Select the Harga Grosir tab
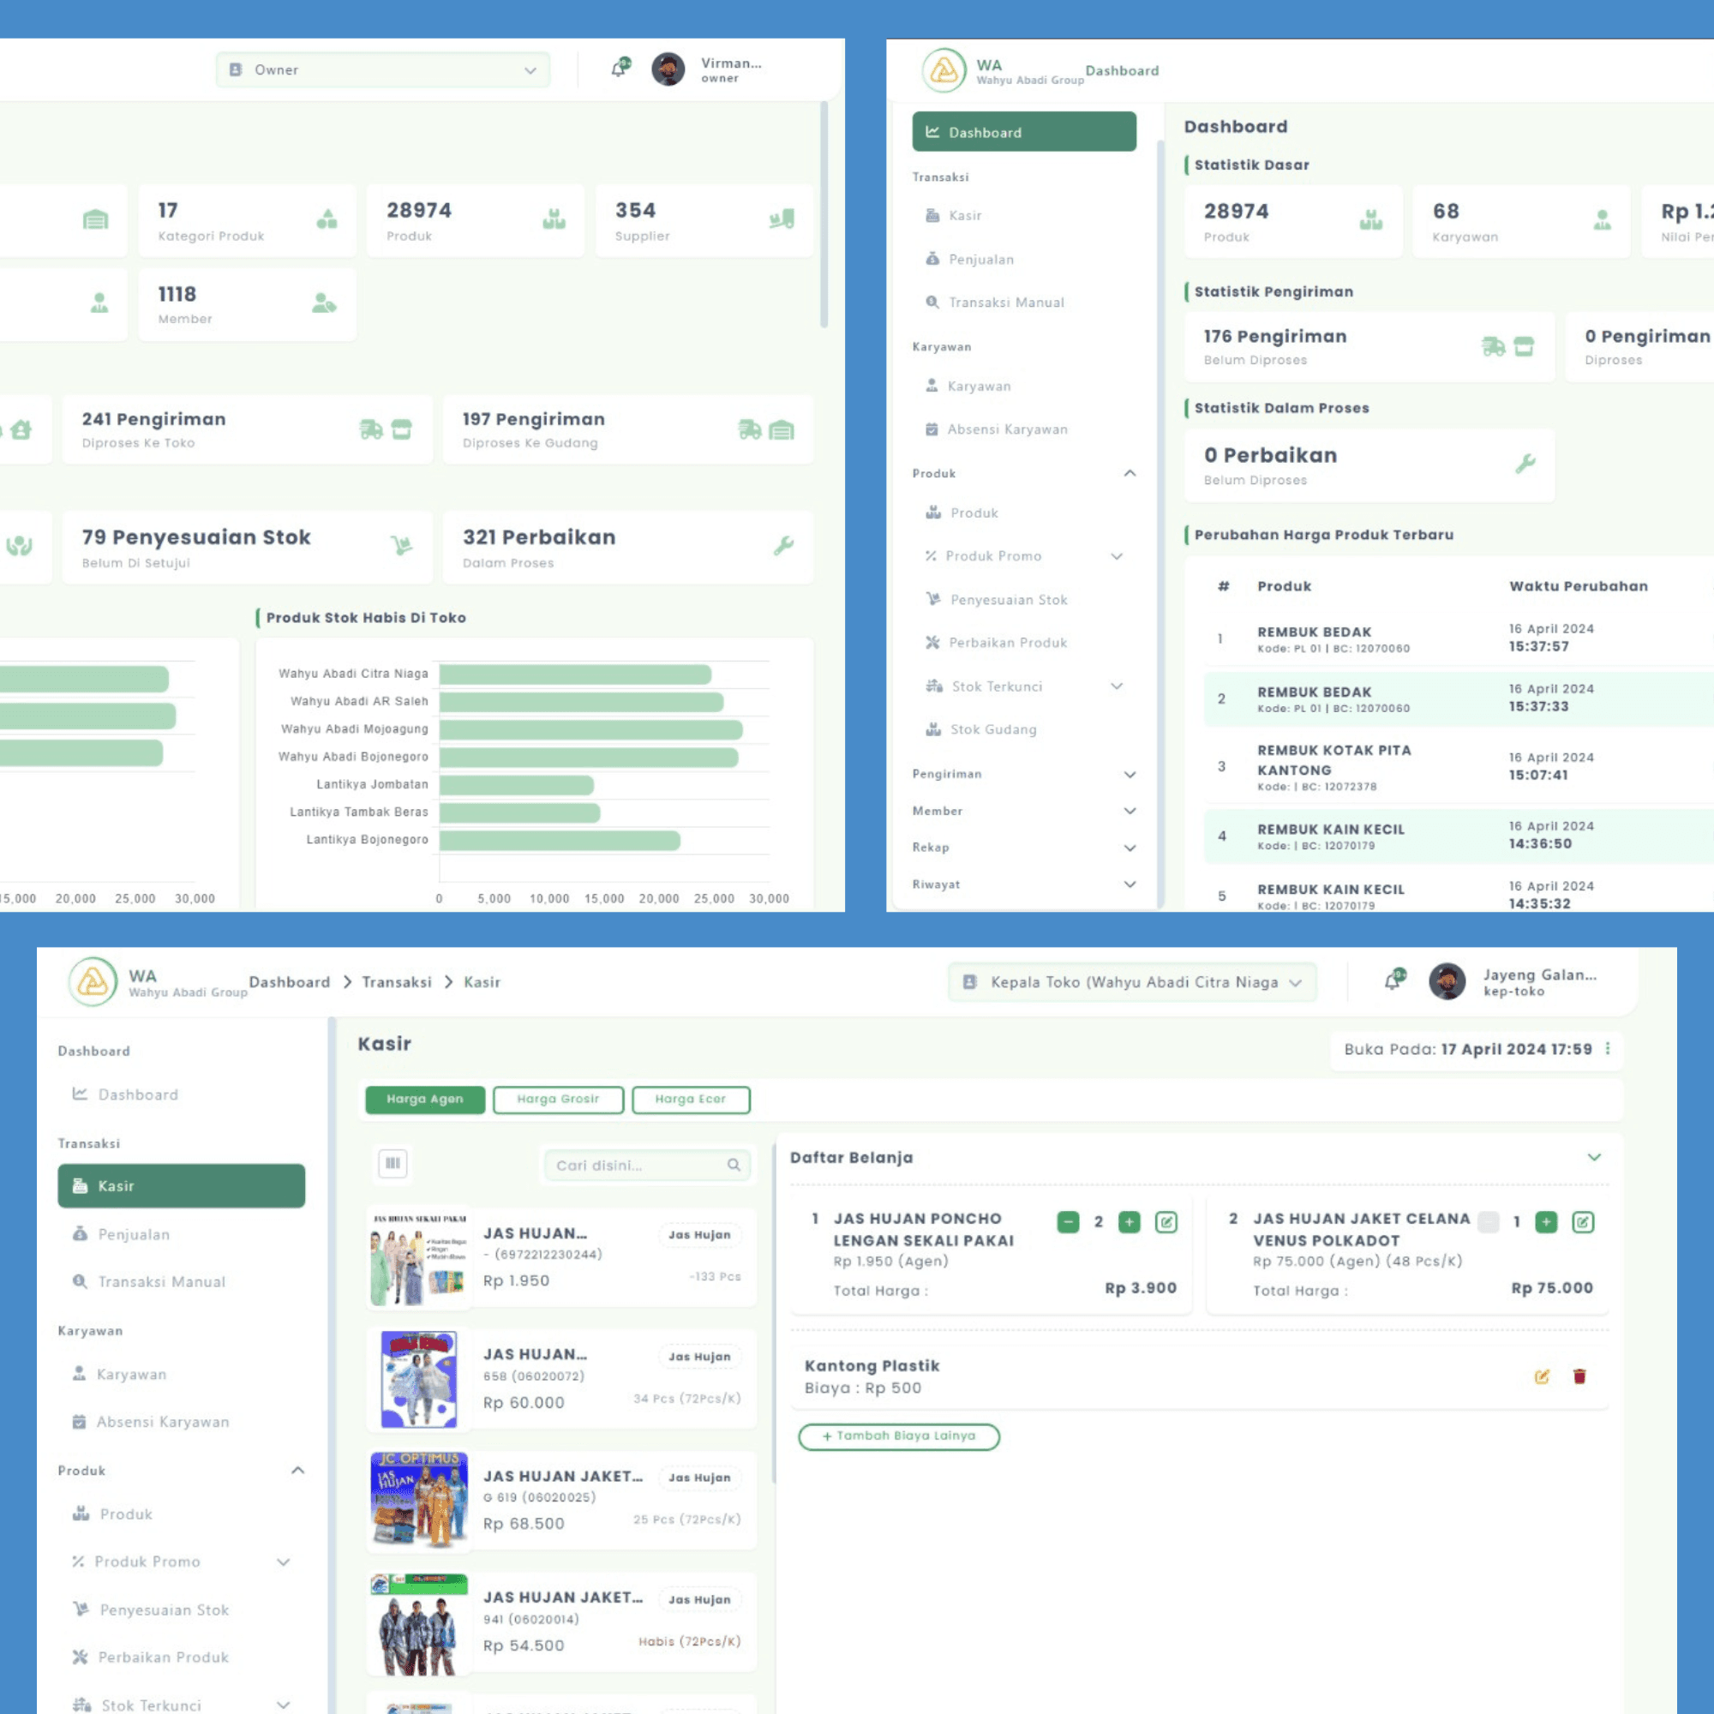This screenshot has width=1714, height=1714. coord(558,1100)
